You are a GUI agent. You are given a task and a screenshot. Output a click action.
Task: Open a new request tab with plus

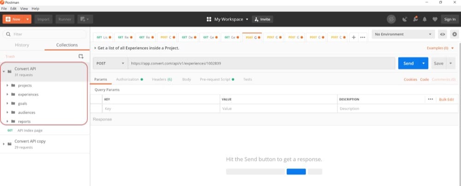coord(354,37)
